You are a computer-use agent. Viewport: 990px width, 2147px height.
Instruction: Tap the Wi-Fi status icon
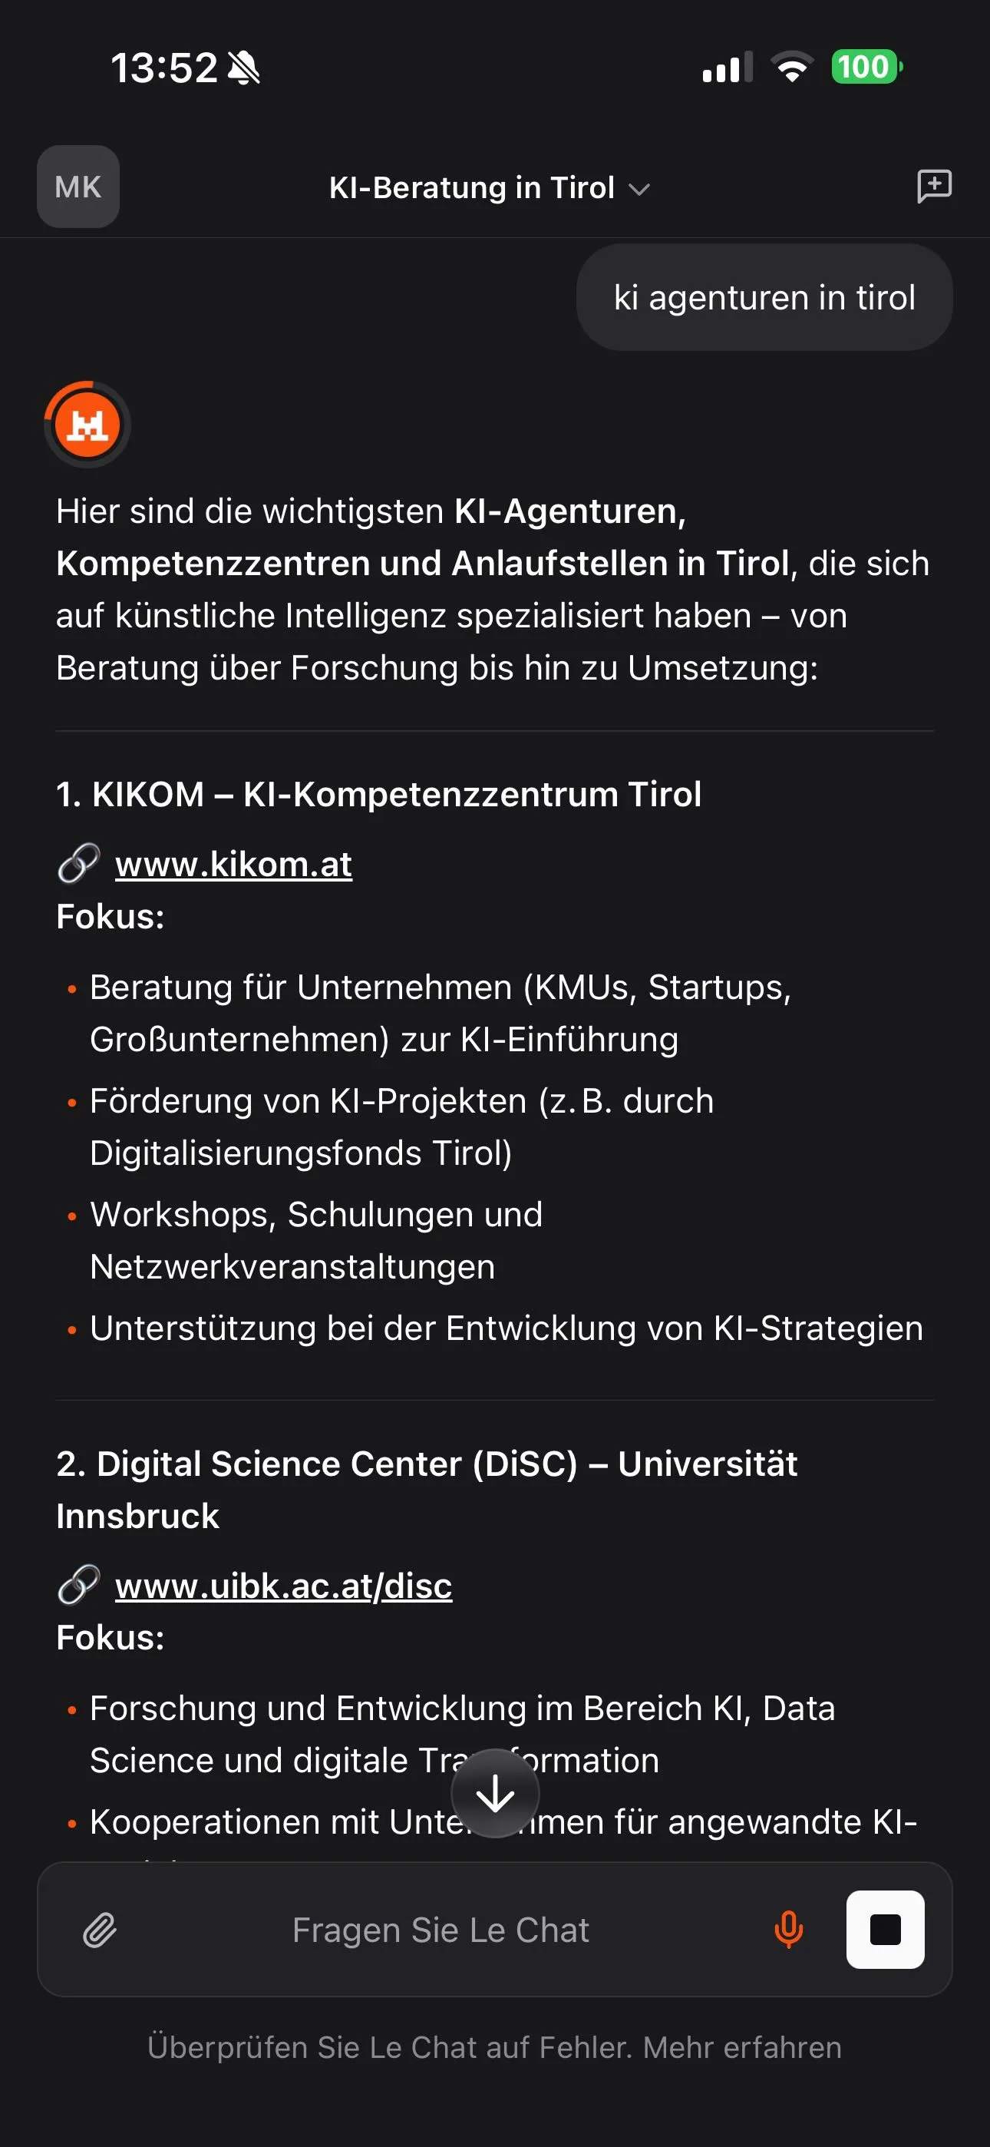(x=792, y=67)
